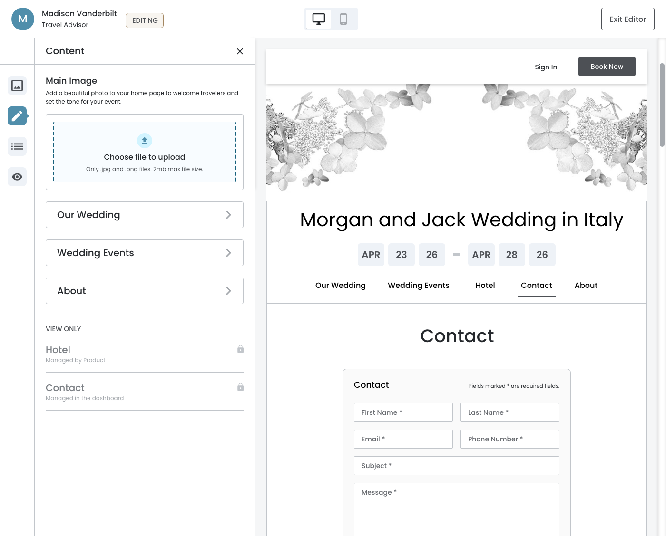The width and height of the screenshot is (666, 536).
Task: Click the preview vertical scrollbar
Action: click(x=662, y=105)
